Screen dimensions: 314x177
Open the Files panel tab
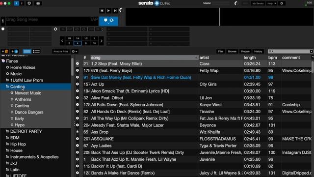221,52
